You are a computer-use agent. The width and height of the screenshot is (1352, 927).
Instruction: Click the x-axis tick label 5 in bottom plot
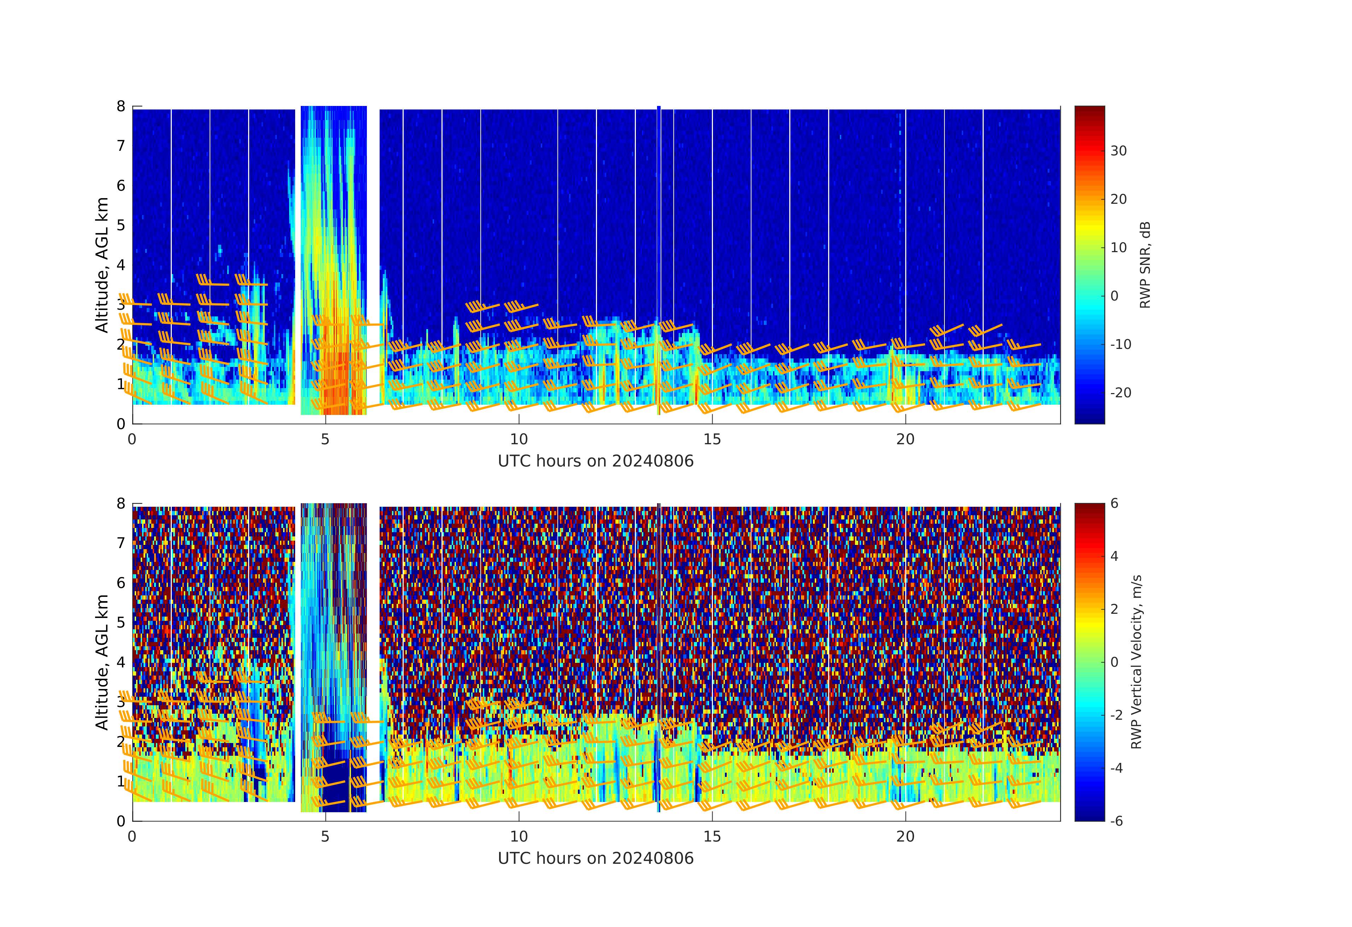325,837
